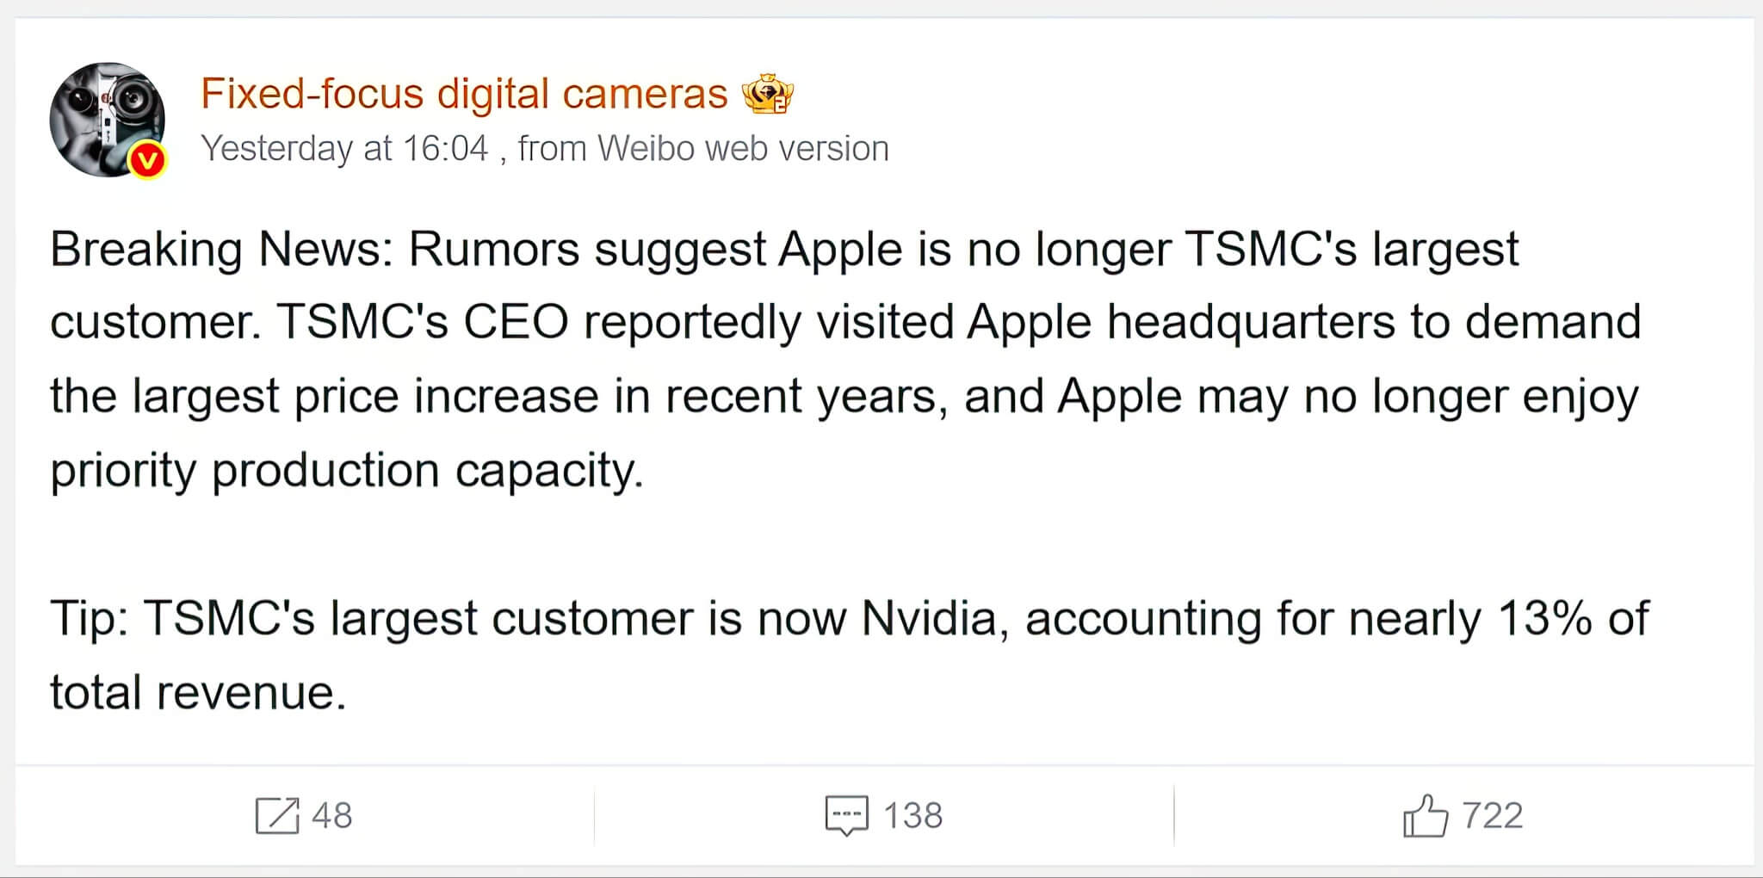Image resolution: width=1763 pixels, height=878 pixels.
Task: Click the repost share icon
Action: [276, 815]
